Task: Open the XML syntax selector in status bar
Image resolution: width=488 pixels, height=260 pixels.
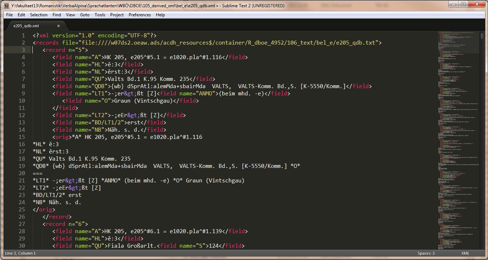Action: click(465, 253)
